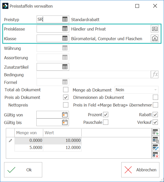Sort by the Wert column header
This screenshot has width=164, height=182.
(x=62, y=133)
